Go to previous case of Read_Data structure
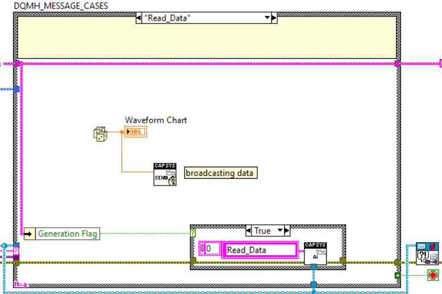The image size is (442, 294). coord(139,18)
